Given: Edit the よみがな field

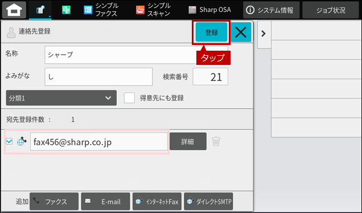Looking at the screenshot, I should (98, 77).
